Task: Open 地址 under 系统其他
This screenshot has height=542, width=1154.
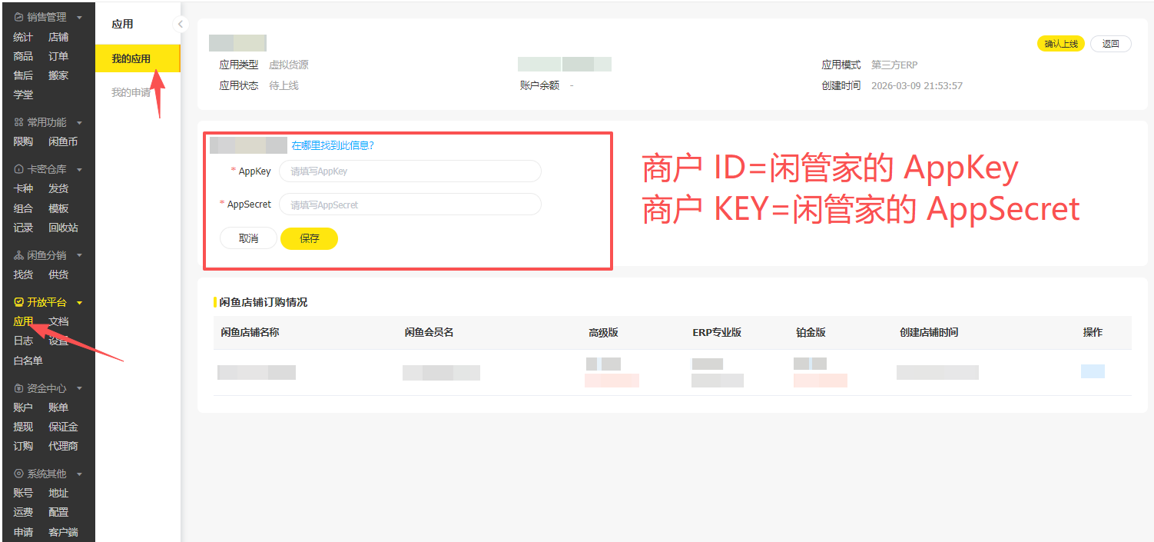Action: click(x=58, y=493)
